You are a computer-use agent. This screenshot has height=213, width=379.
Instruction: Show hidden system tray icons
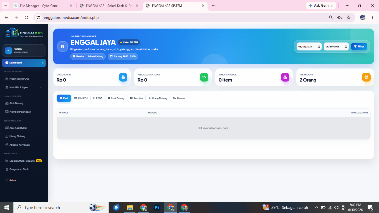pos(316,207)
